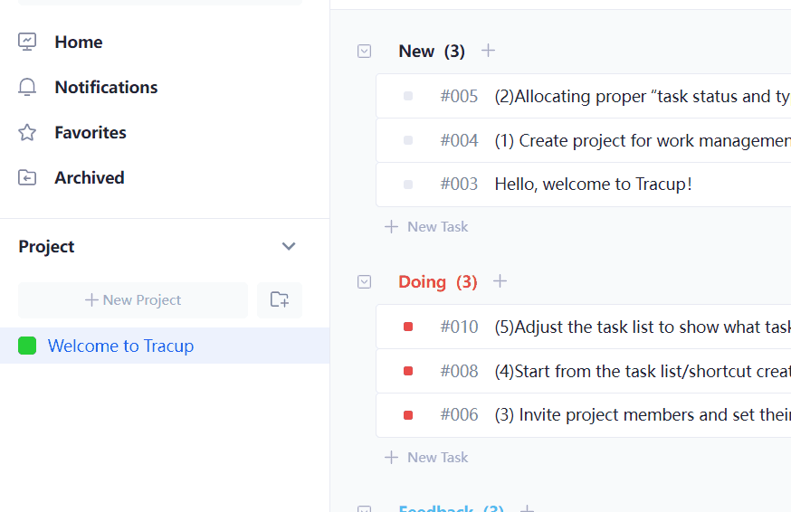The image size is (791, 512).
Task: Click the New Project button
Action: pos(133,299)
